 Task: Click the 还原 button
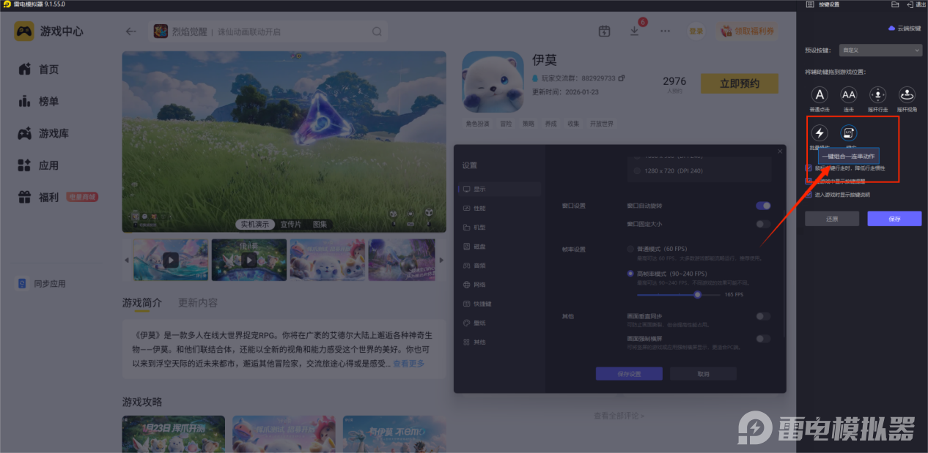pyautogui.click(x=832, y=218)
